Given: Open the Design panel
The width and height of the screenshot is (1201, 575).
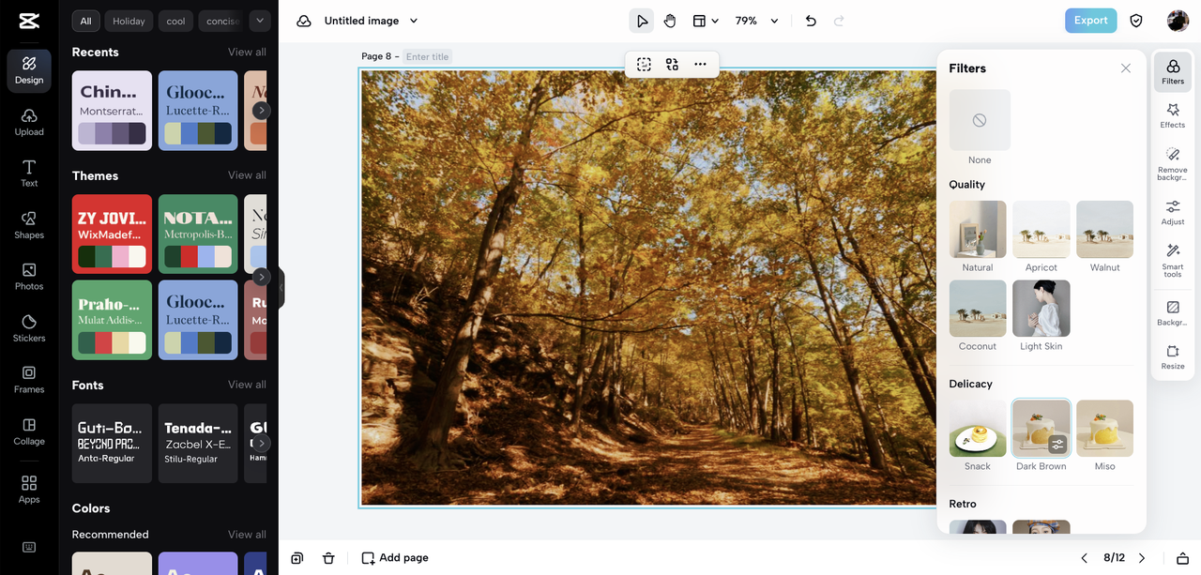Looking at the screenshot, I should (29, 71).
